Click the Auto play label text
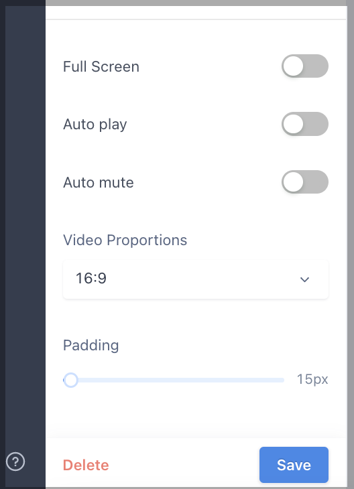This screenshot has height=489, width=354. click(95, 125)
